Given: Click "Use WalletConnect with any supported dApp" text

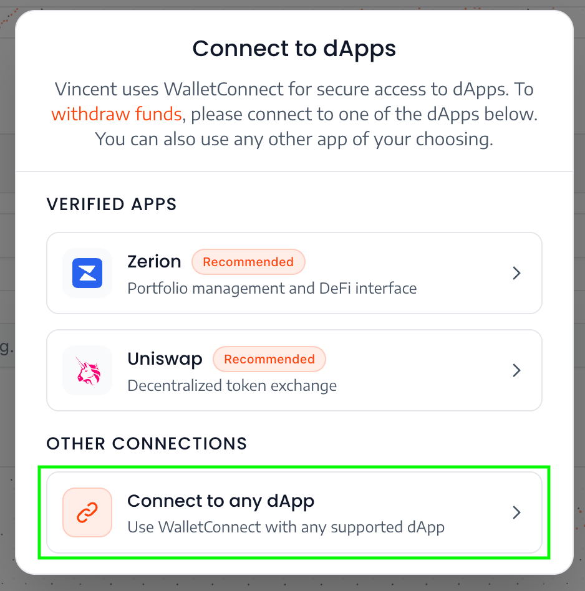Looking at the screenshot, I should pyautogui.click(x=286, y=527).
